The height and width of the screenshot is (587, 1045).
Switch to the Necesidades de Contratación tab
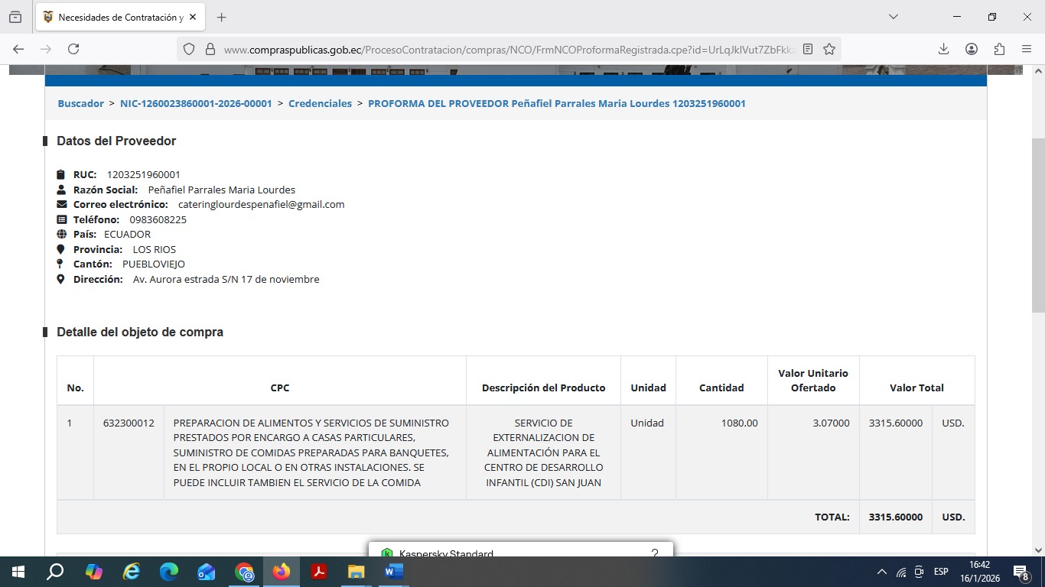113,17
